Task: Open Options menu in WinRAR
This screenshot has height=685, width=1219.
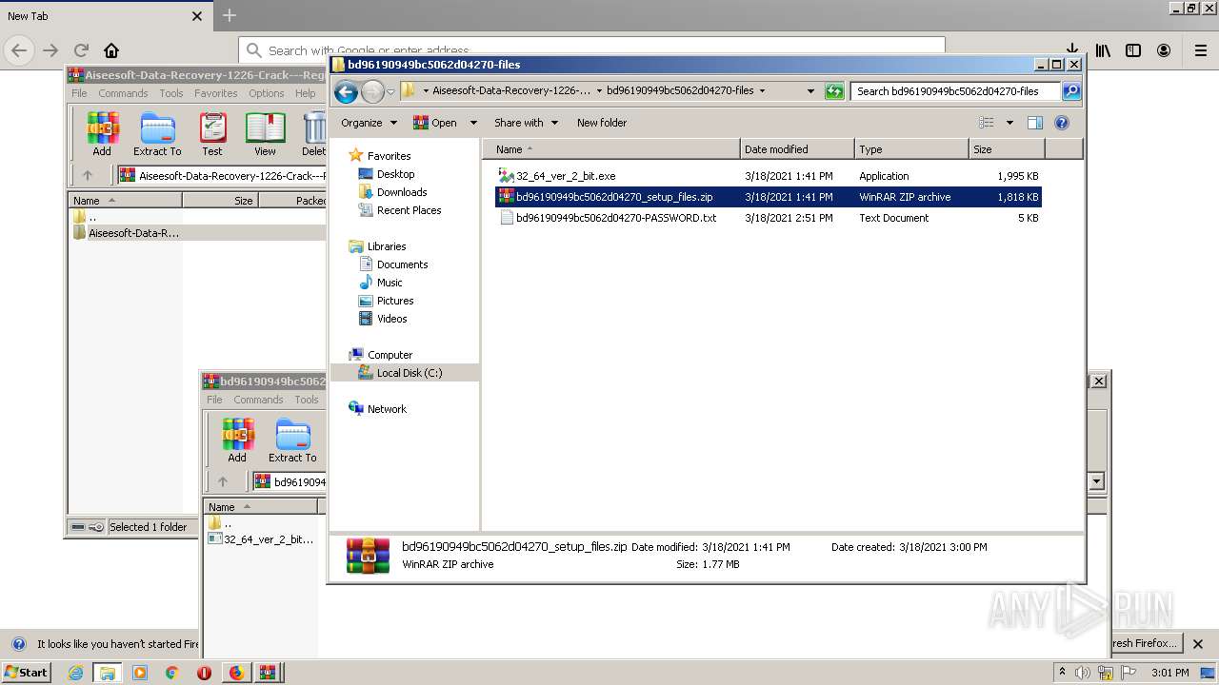Action: pos(267,93)
